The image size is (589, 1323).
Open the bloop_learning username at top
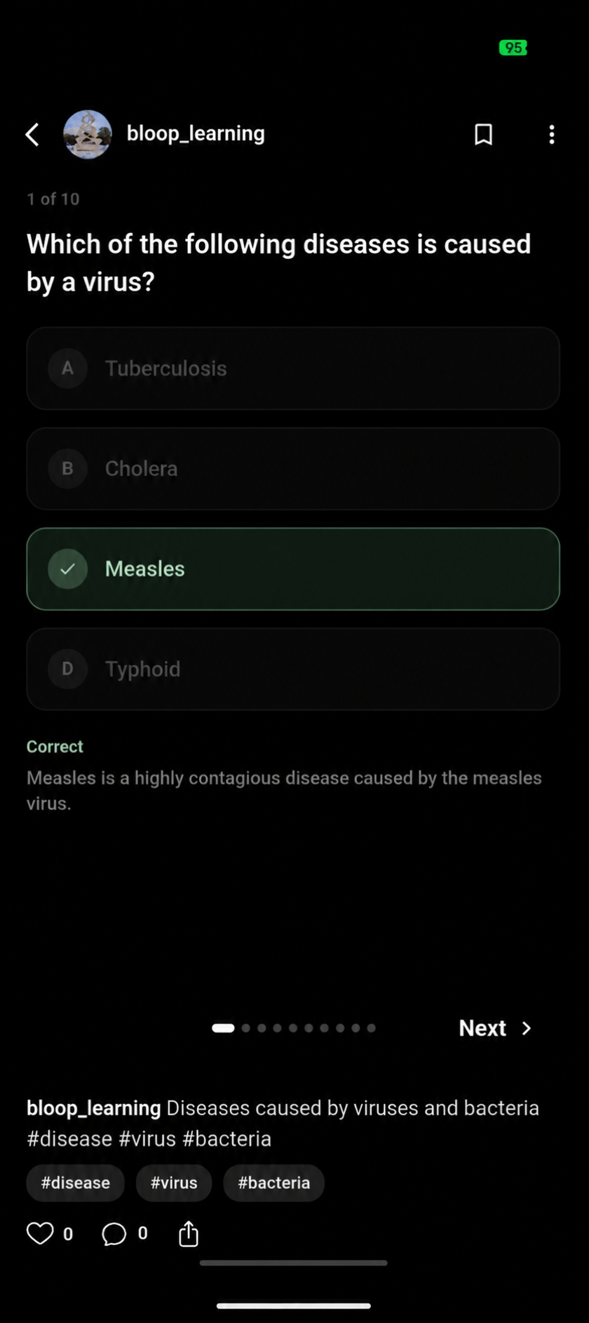tap(196, 133)
